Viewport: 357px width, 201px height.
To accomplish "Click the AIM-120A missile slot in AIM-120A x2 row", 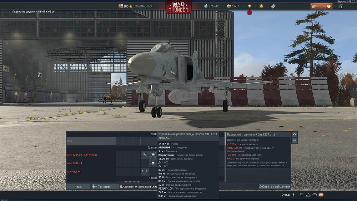I will point(153,155).
